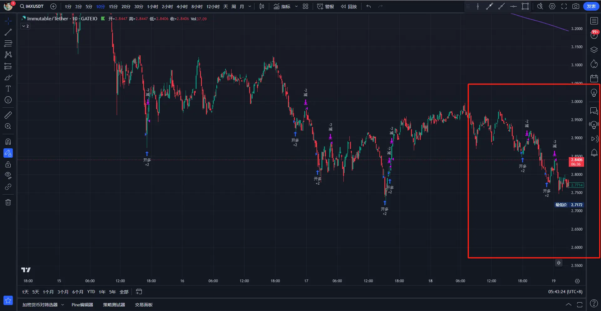Toggle hide all drawings eye icon
Screen dimensions: 601x311
click(8, 175)
